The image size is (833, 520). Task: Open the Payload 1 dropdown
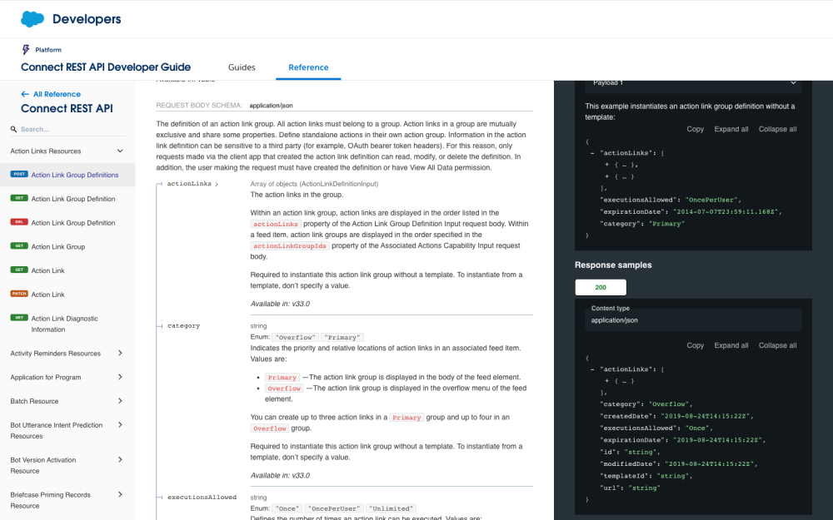[693, 83]
